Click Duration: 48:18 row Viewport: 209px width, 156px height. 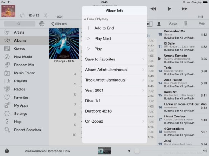pos(115,111)
